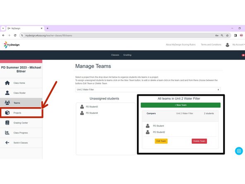245x184 pixels.
Task: Click the Manage Teams heading
Action: point(93,66)
